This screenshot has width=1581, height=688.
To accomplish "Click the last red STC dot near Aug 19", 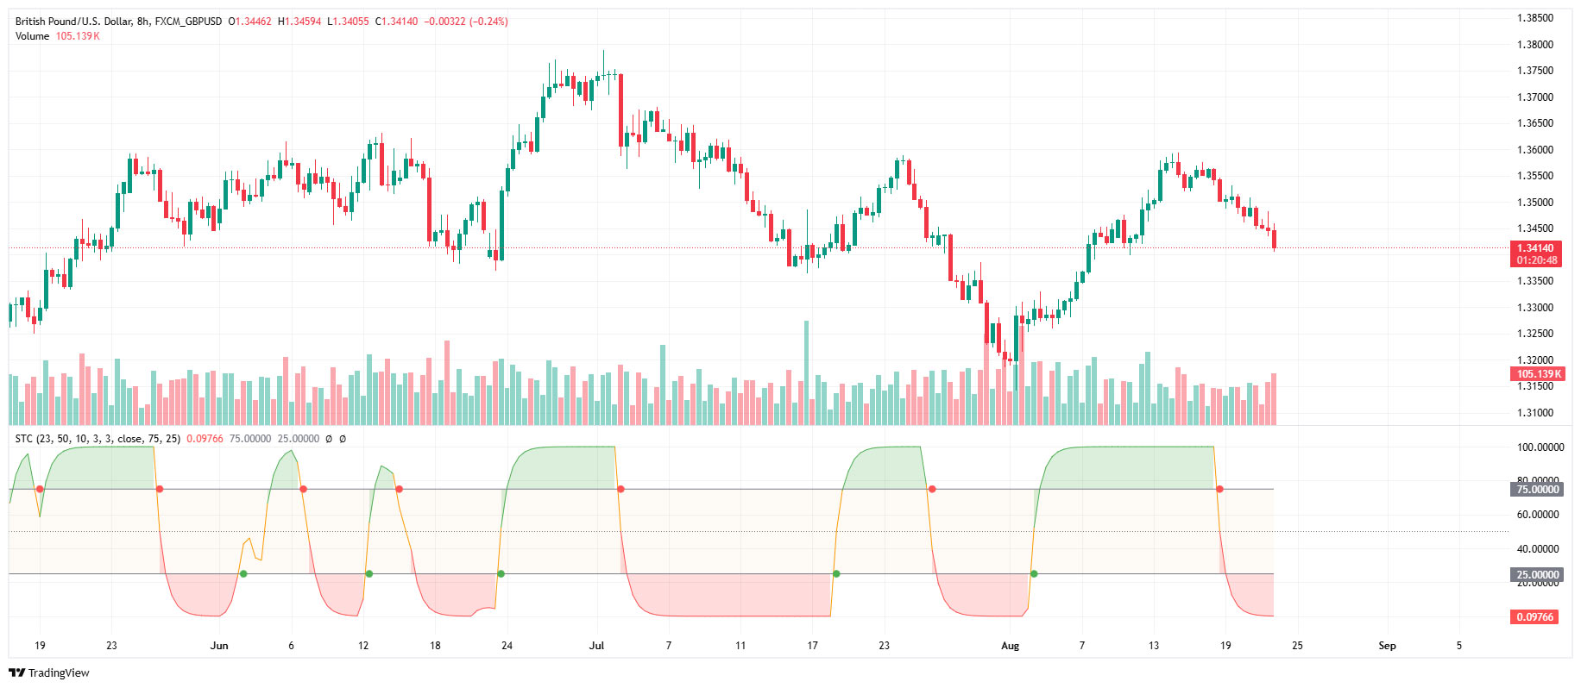I will point(1219,490).
